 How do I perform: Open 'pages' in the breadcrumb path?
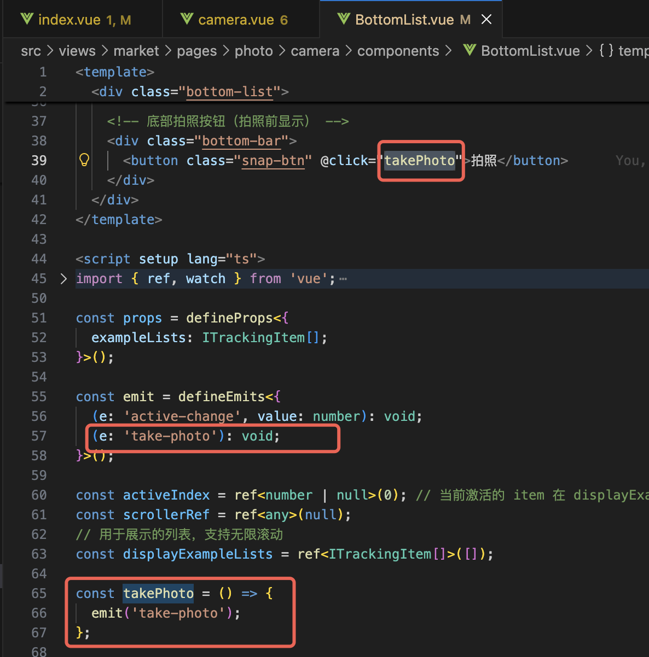click(197, 51)
